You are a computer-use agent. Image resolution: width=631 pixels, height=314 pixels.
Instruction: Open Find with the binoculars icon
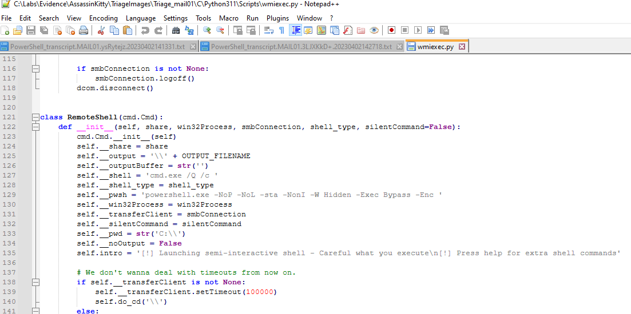(x=176, y=30)
